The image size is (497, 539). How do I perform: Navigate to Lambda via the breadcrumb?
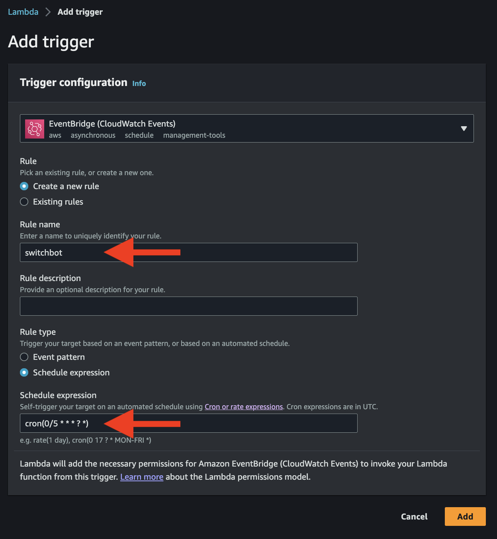pos(23,12)
